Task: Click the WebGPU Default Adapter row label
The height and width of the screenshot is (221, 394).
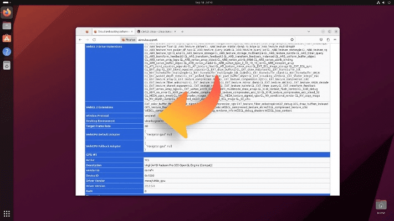Action: [103, 133]
